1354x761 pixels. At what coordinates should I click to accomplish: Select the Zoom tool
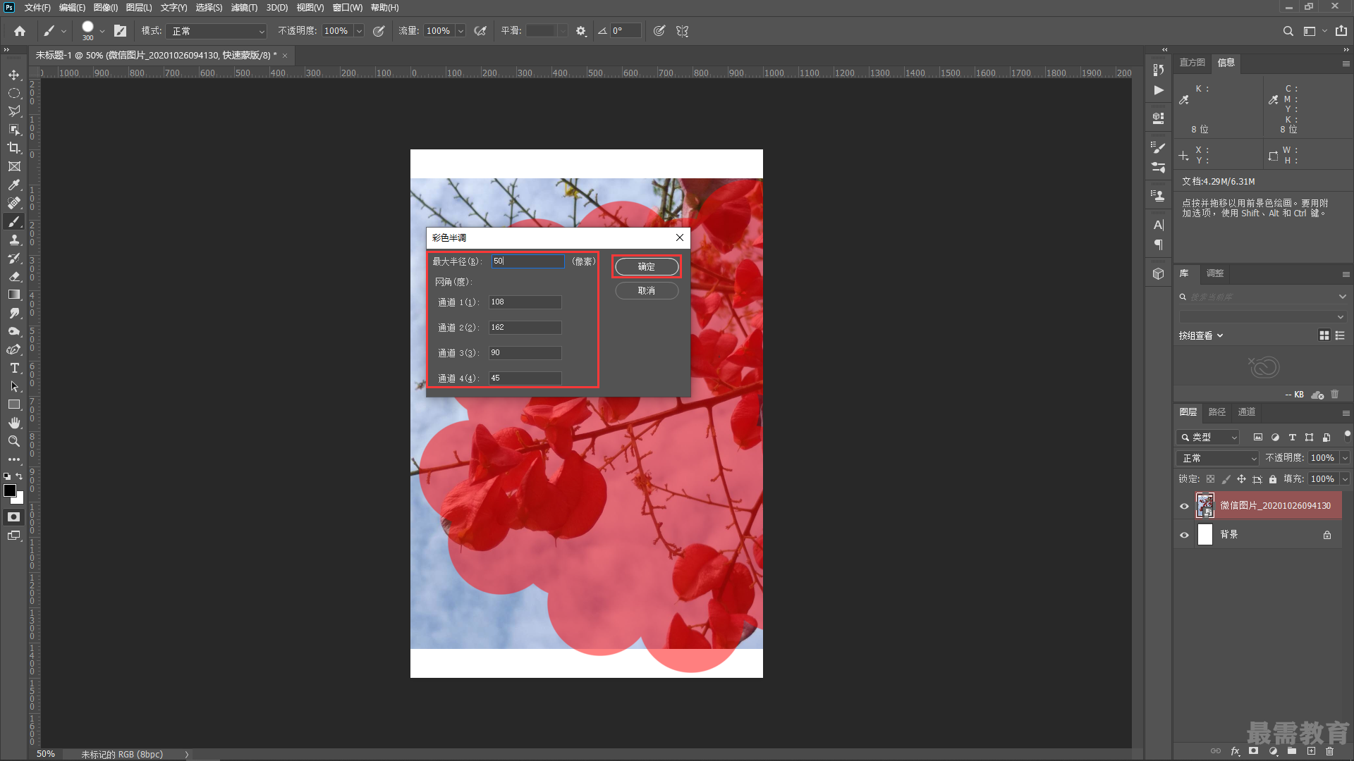14,441
